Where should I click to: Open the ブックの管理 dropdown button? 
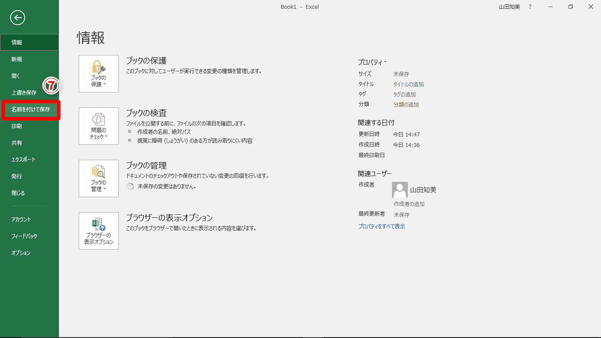(x=99, y=178)
